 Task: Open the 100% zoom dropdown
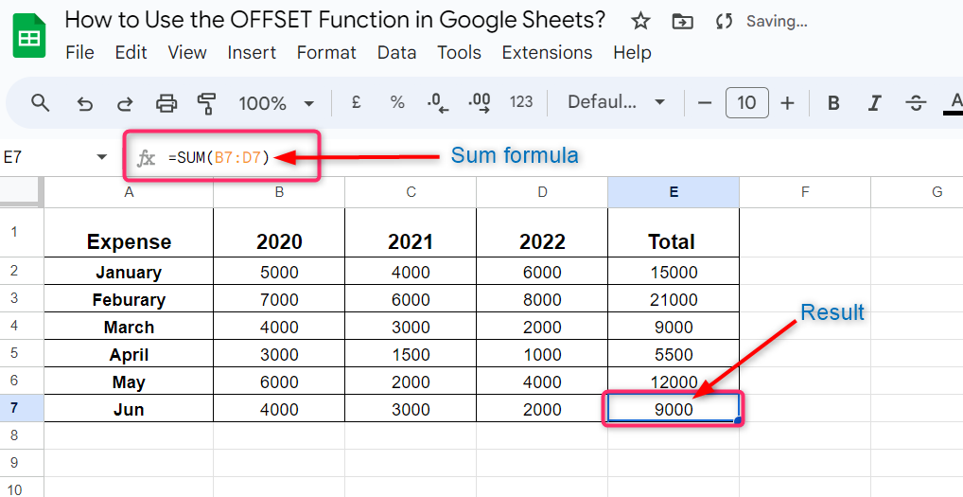tap(276, 103)
